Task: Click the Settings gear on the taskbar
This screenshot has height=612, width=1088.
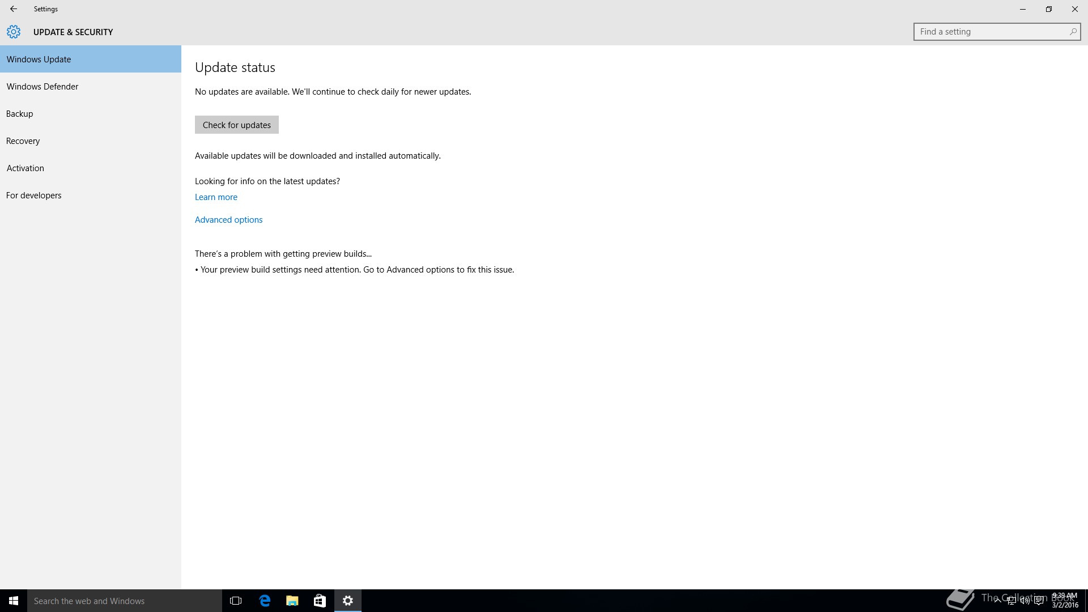Action: click(x=348, y=601)
